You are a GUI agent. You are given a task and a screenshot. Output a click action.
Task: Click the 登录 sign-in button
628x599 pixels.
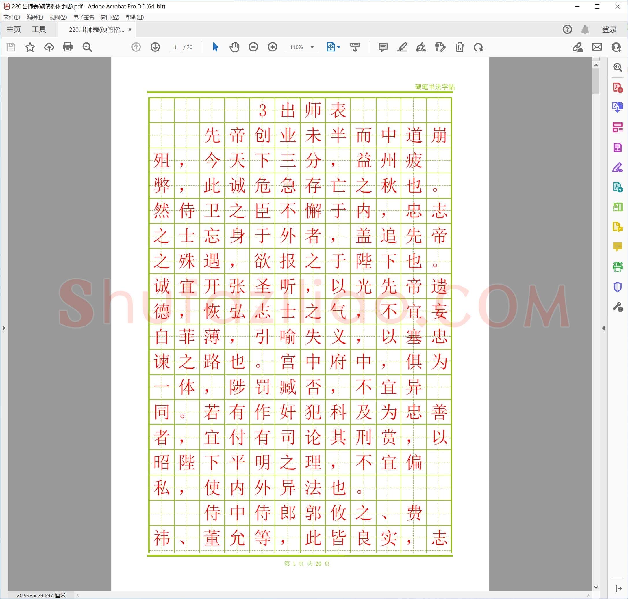[609, 30]
